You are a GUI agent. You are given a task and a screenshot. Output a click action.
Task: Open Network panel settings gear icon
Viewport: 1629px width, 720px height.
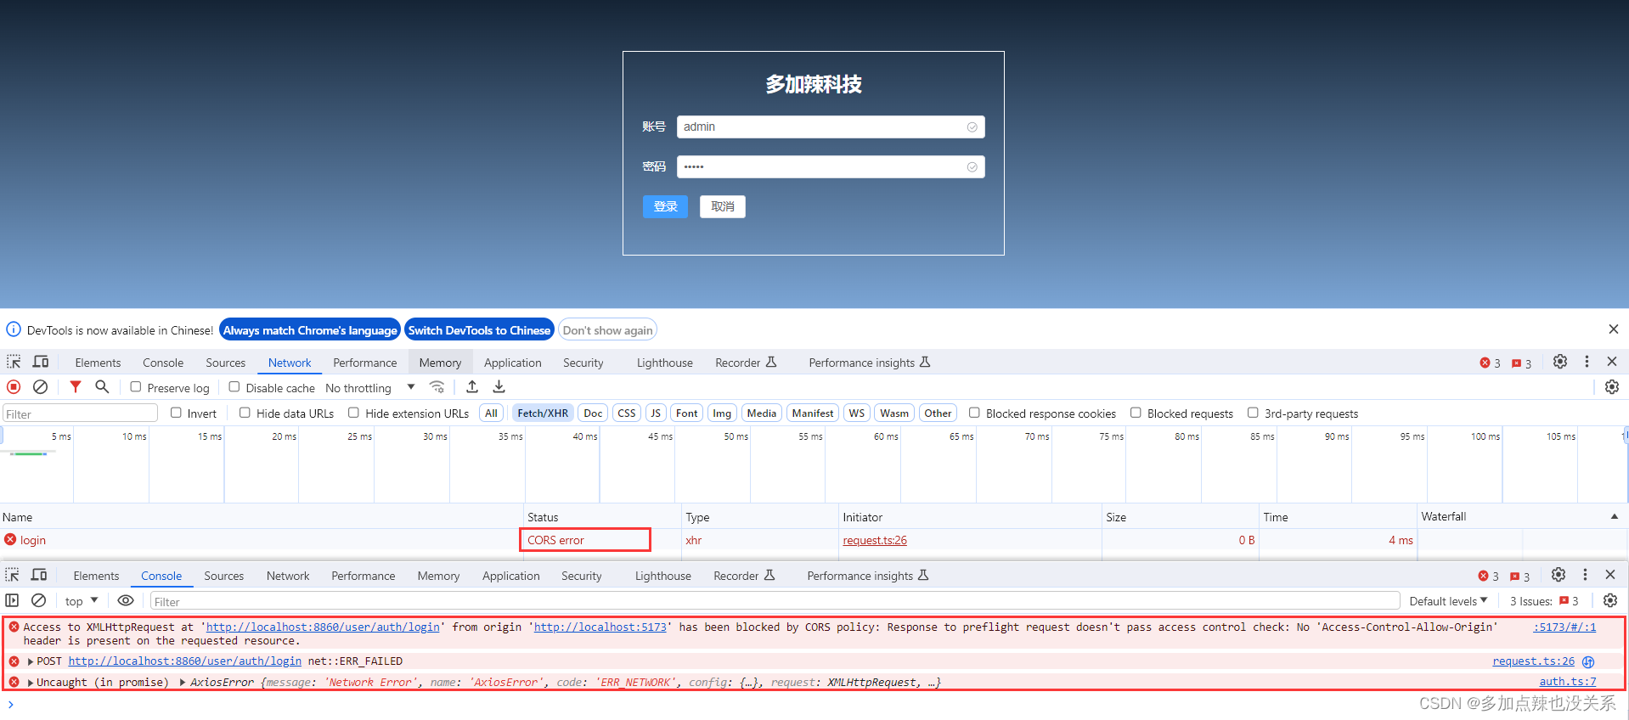[1612, 387]
